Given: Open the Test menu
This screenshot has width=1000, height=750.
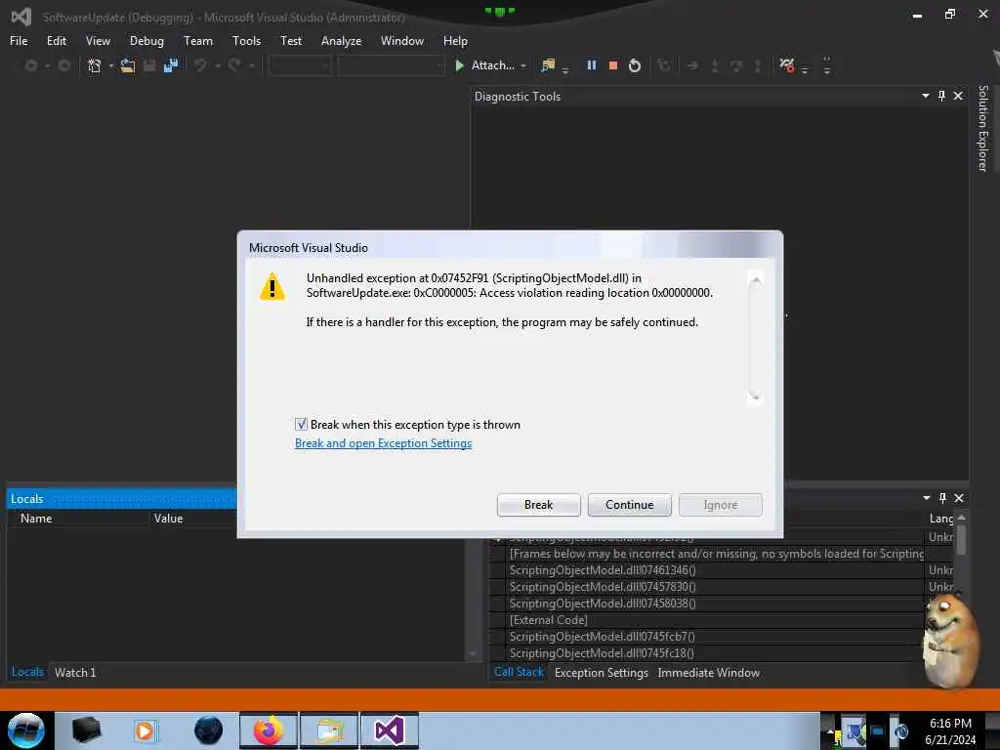Looking at the screenshot, I should (x=291, y=41).
